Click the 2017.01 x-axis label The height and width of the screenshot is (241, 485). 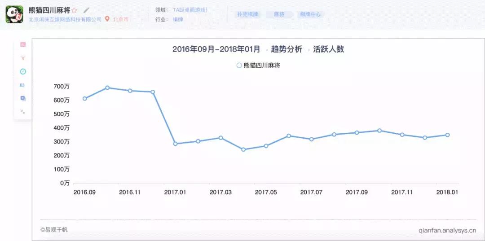tap(175, 192)
